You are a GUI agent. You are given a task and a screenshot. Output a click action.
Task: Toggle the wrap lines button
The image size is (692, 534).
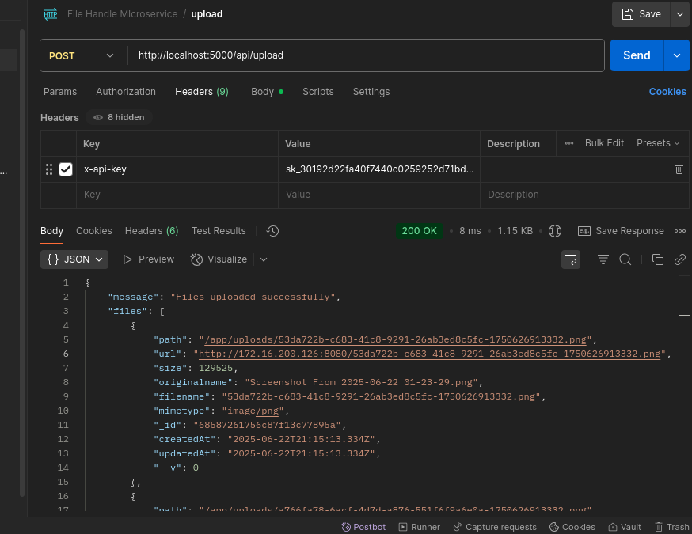(570, 259)
